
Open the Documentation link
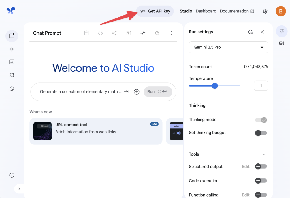pyautogui.click(x=235, y=11)
